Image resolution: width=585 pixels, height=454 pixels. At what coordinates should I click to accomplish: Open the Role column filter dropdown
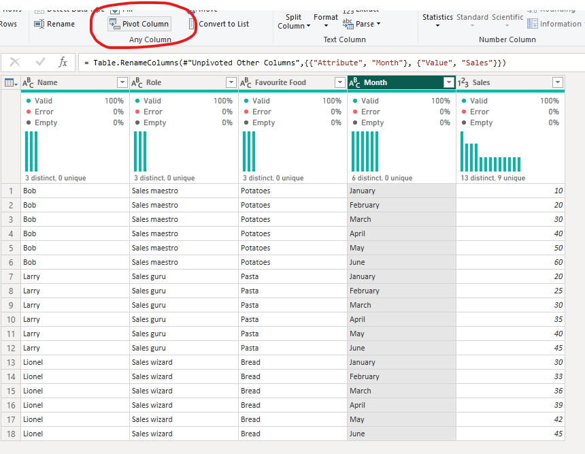pyautogui.click(x=231, y=82)
